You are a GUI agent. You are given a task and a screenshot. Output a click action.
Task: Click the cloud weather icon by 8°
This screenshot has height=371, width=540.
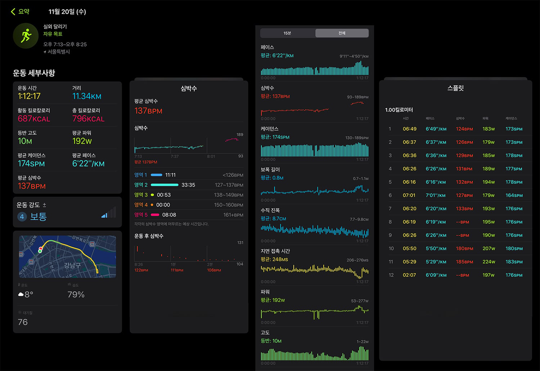tap(21, 295)
